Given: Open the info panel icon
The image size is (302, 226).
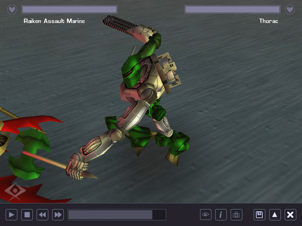Looking at the screenshot, I should tap(221, 214).
